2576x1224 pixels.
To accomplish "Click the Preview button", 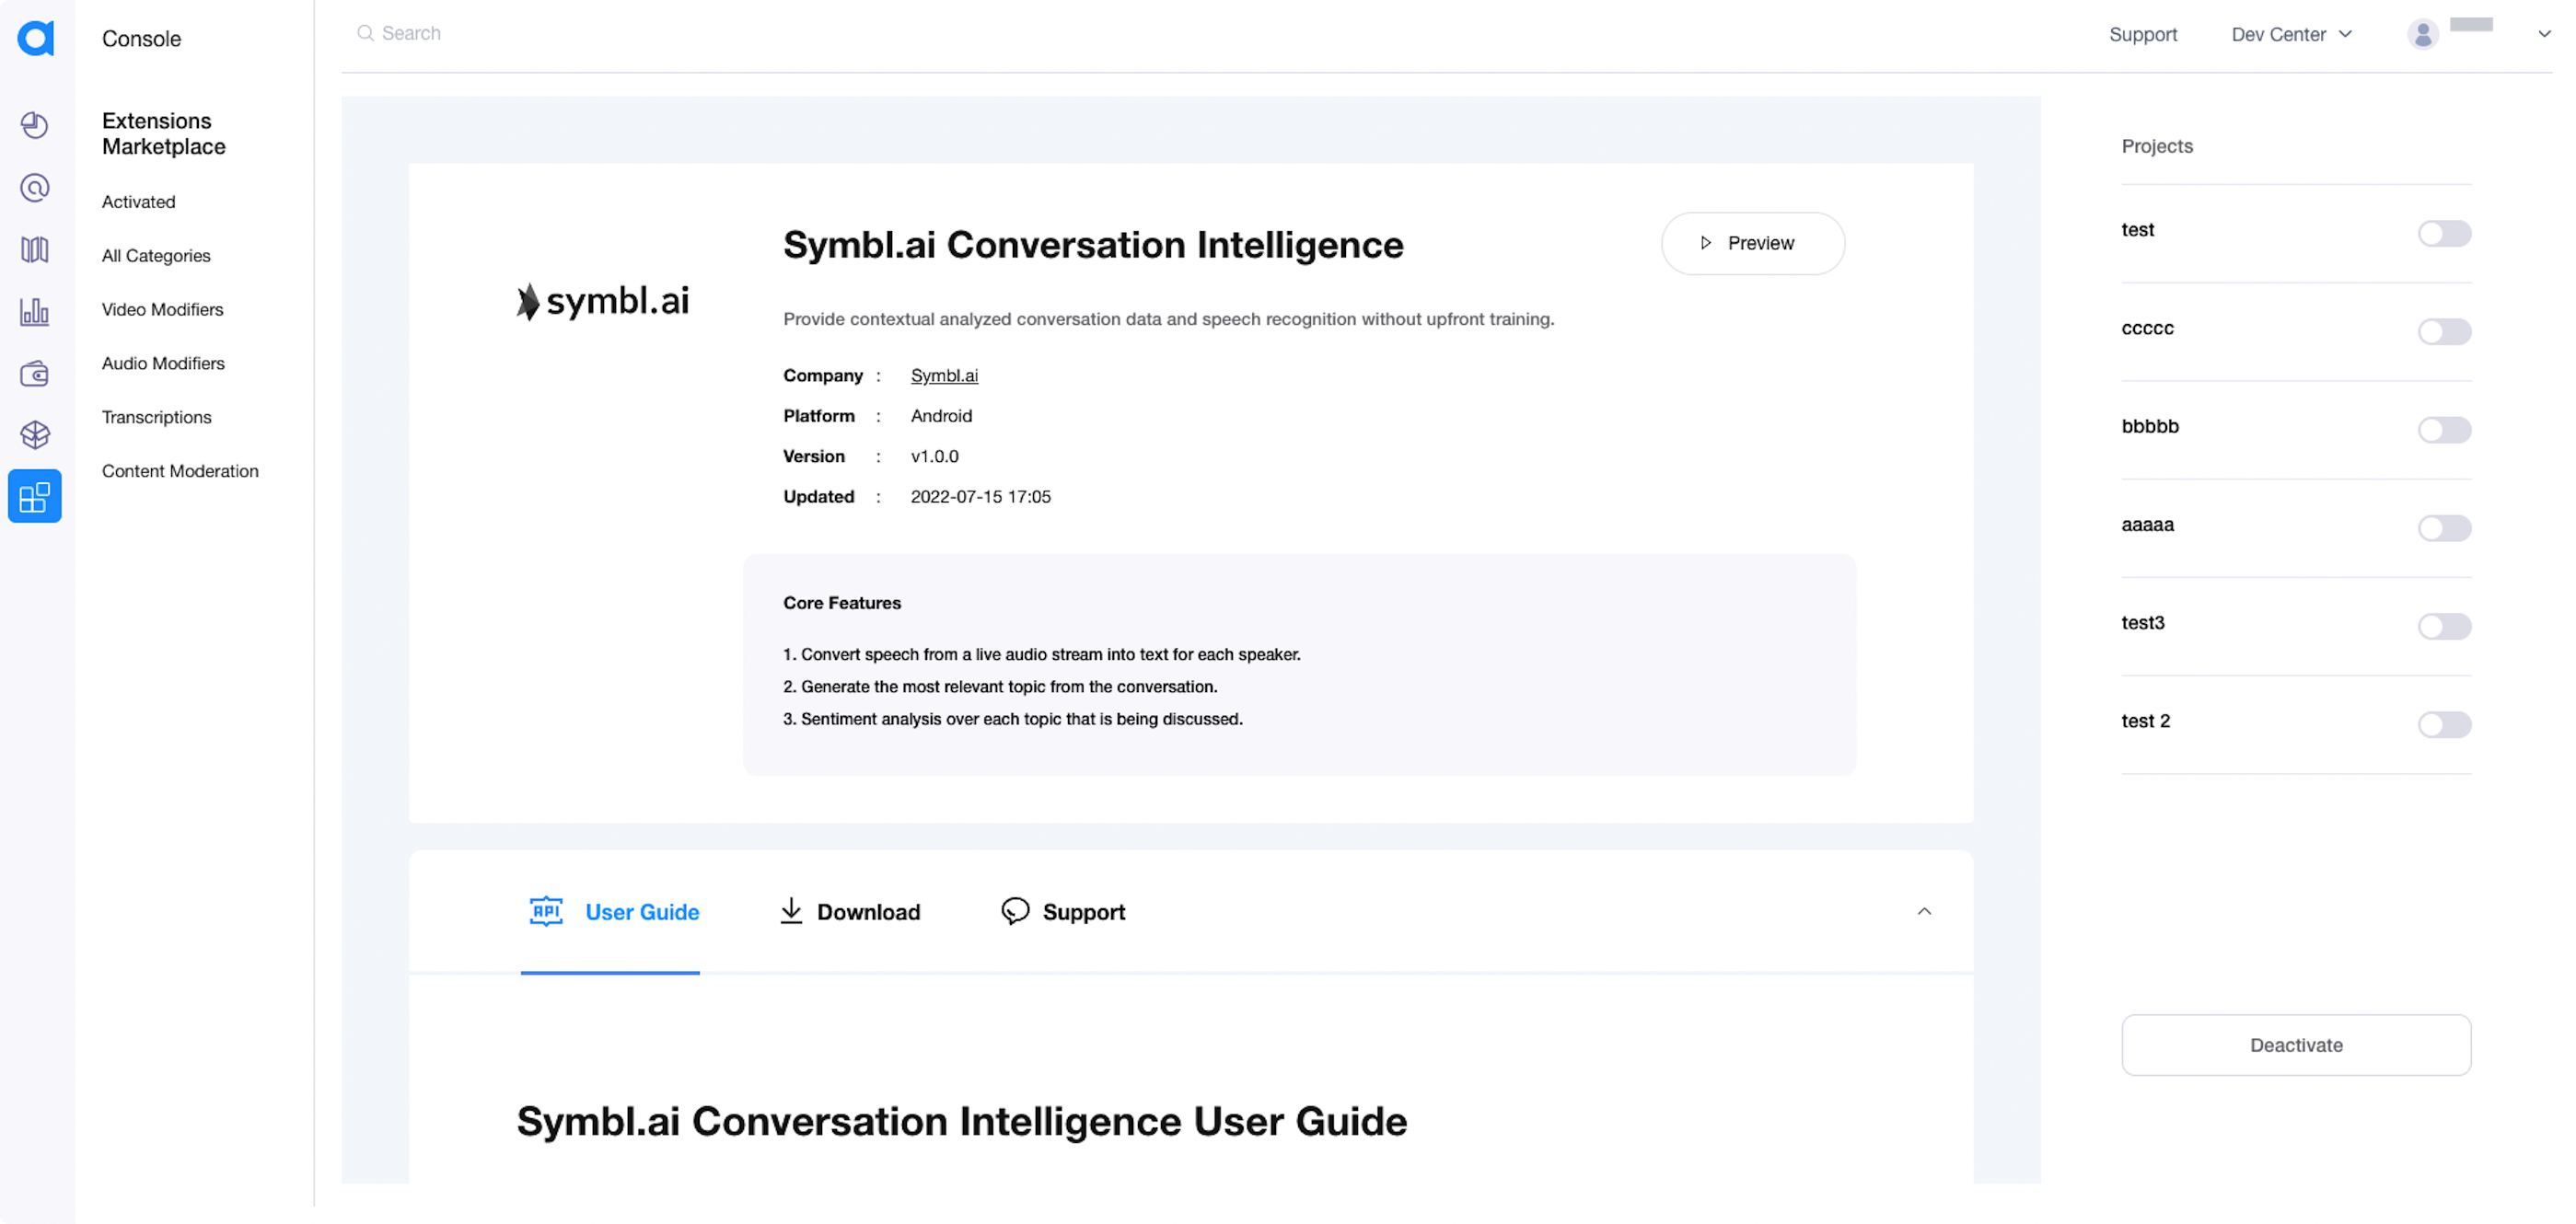I will [x=1752, y=243].
